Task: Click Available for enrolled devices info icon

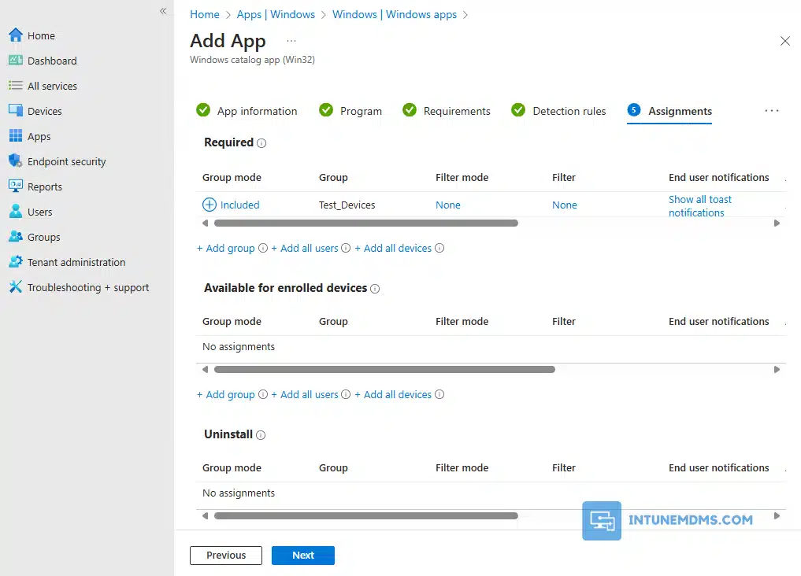Action: (375, 289)
